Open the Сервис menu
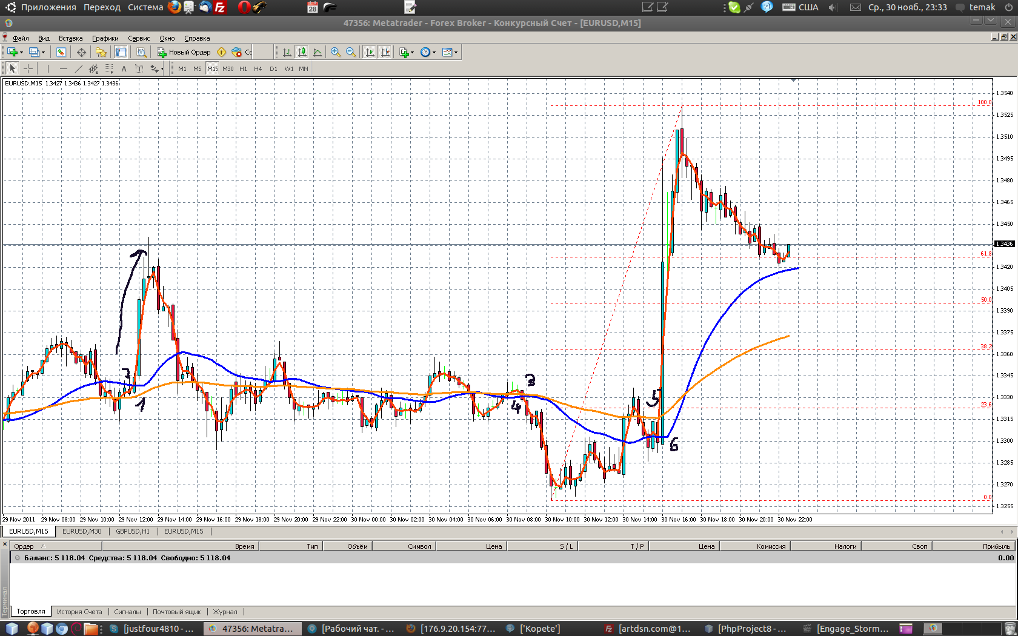 139,38
